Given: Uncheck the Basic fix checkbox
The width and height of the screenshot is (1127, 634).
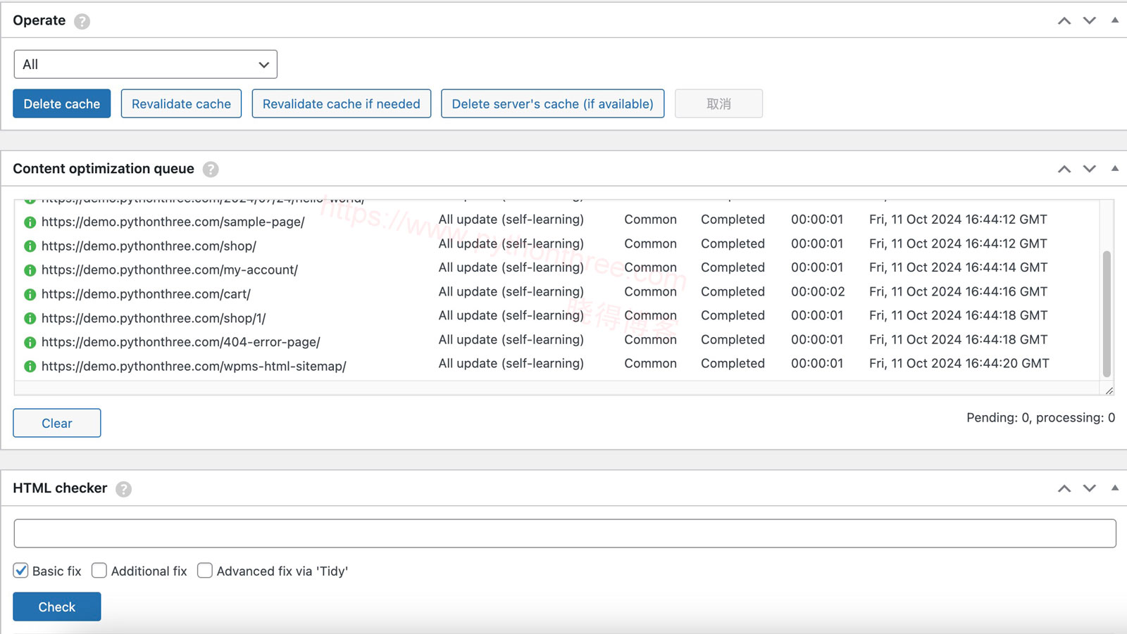Looking at the screenshot, I should [21, 571].
